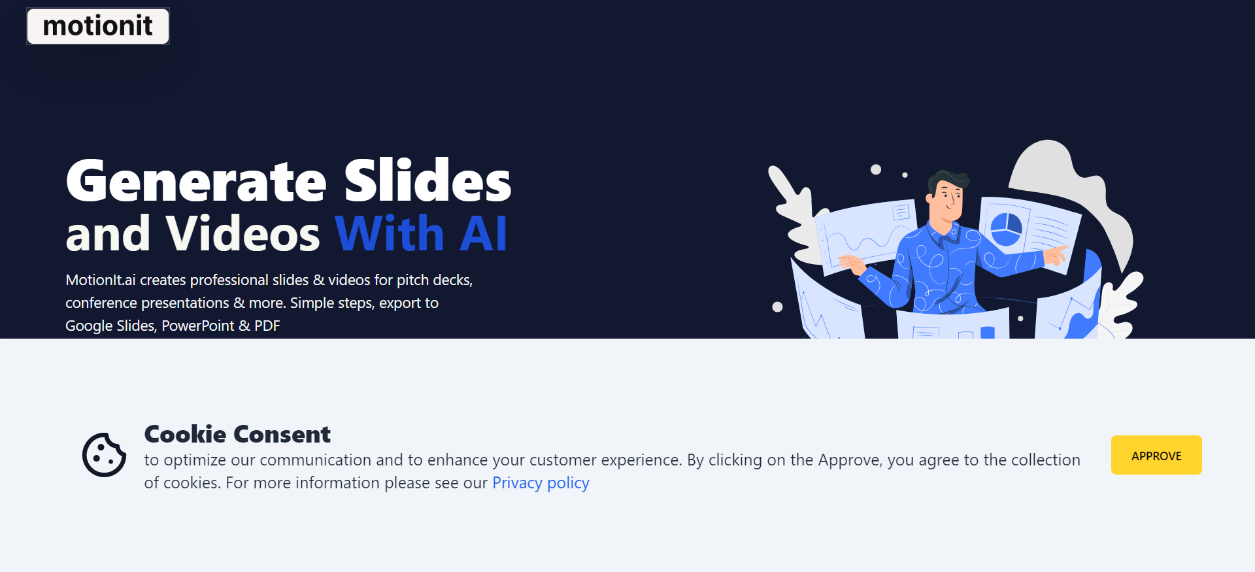Click the blue 'With AI' text
The height and width of the screenshot is (572, 1255).
421,233
